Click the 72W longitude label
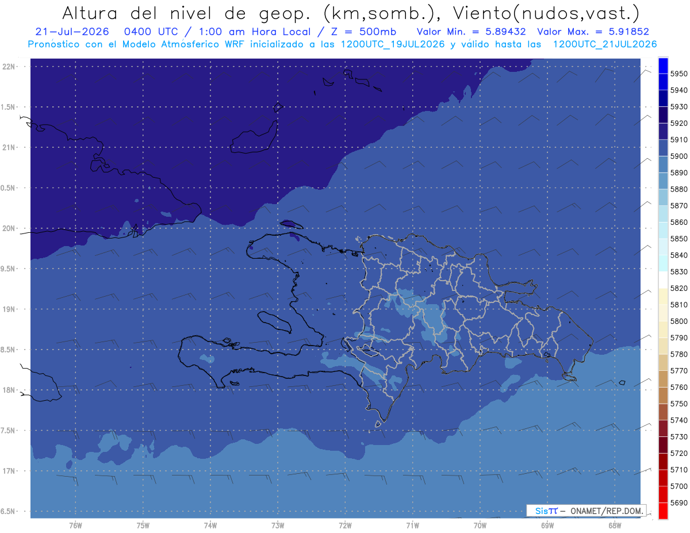Image resolution: width=690 pixels, height=533 pixels. pyautogui.click(x=345, y=526)
